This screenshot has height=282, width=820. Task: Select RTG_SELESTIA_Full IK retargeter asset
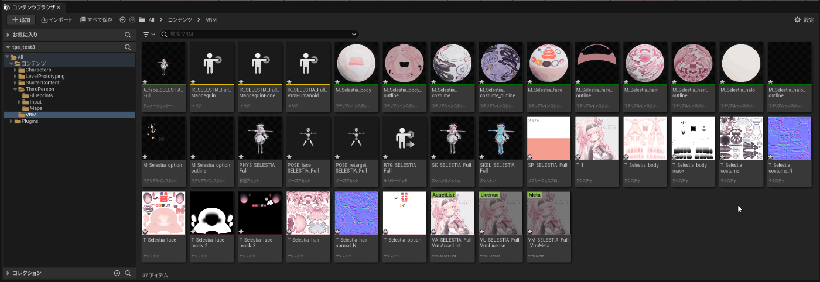pos(404,152)
